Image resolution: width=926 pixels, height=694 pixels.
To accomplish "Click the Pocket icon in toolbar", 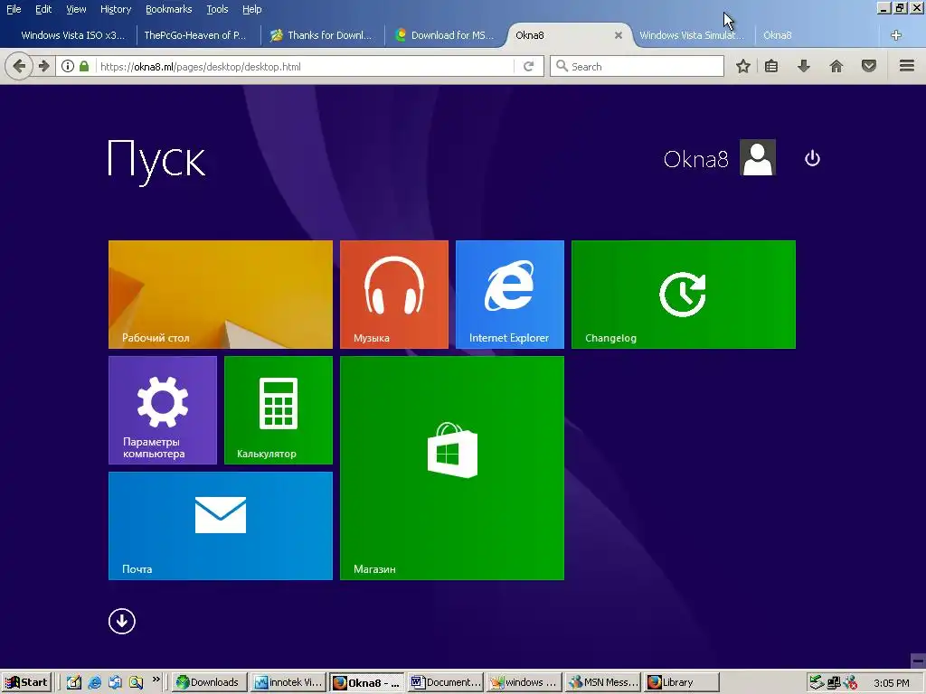I will (x=869, y=66).
